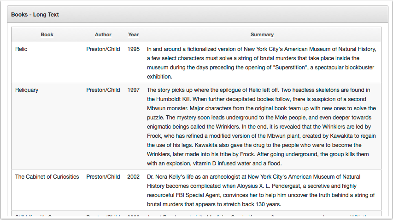Screen dimensions: 393x220
Task: Click the year 2002 cell
Action: pos(133,177)
